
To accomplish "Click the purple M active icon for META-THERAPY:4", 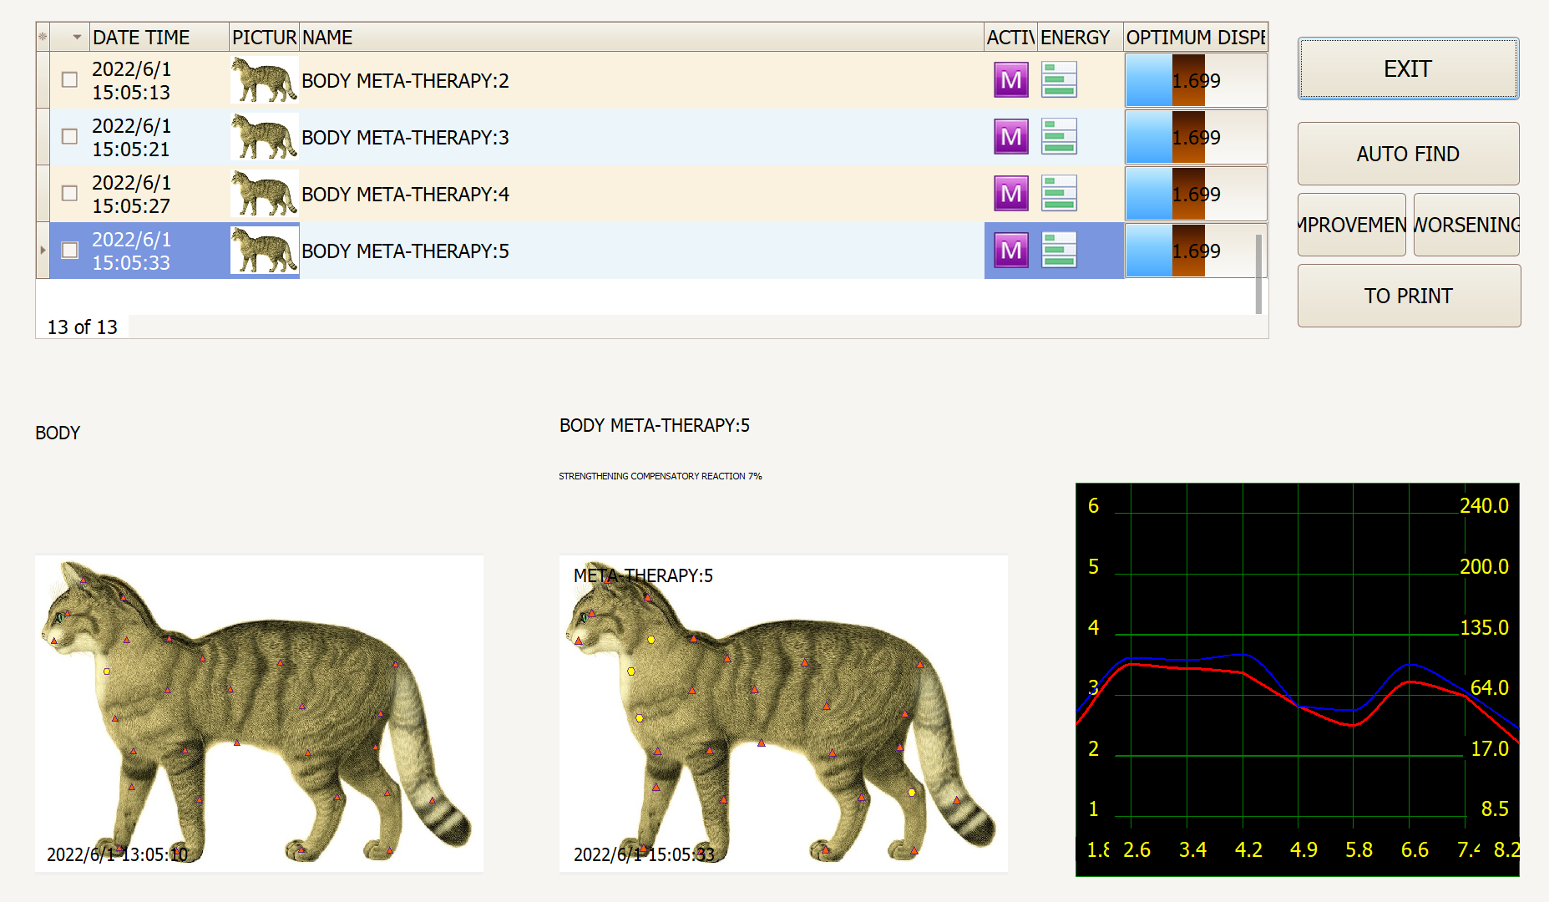I will tap(1011, 194).
